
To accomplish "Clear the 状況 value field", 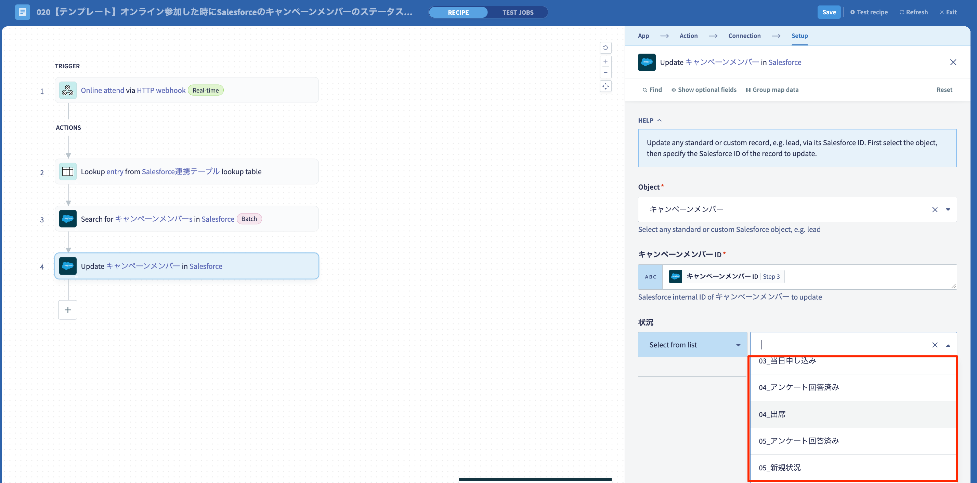I will [935, 345].
